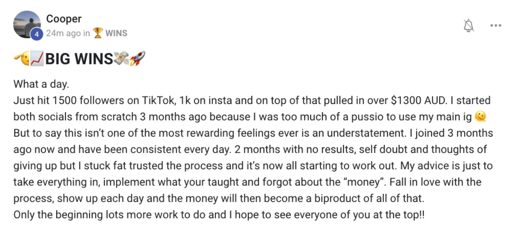Image resolution: width=521 pixels, height=234 pixels.
Task: Open Cooper's profile avatar picture
Action: pos(27,24)
